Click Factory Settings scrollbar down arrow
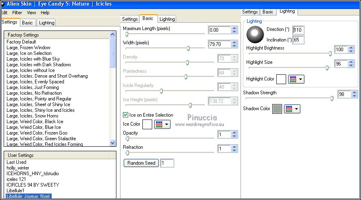The image size is (361, 200). tap(112, 143)
